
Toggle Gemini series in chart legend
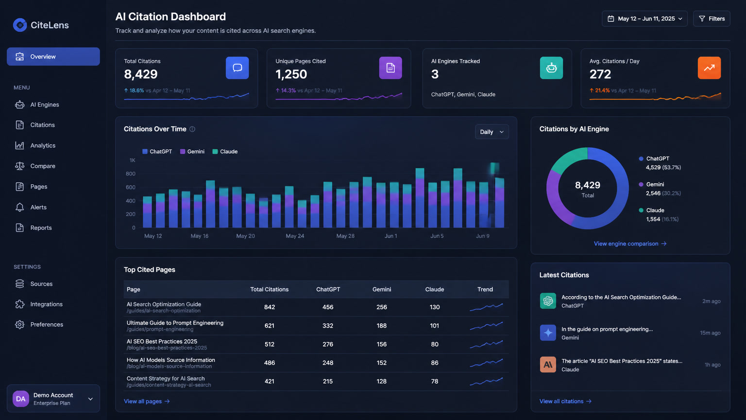point(192,152)
